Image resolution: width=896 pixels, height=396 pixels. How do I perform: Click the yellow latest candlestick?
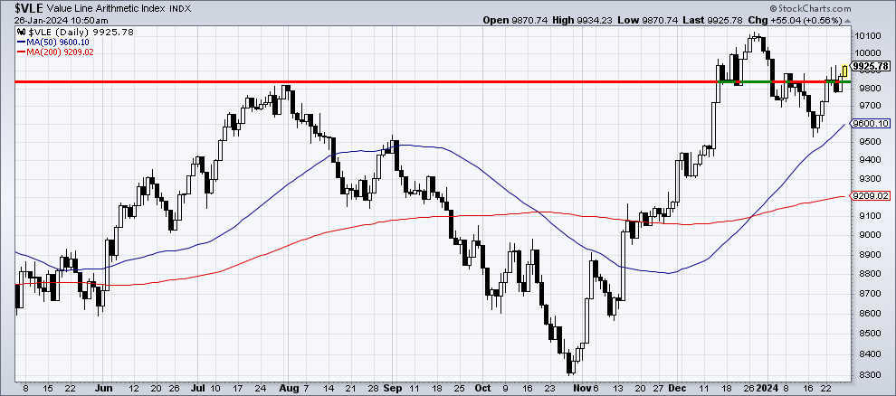(x=844, y=71)
